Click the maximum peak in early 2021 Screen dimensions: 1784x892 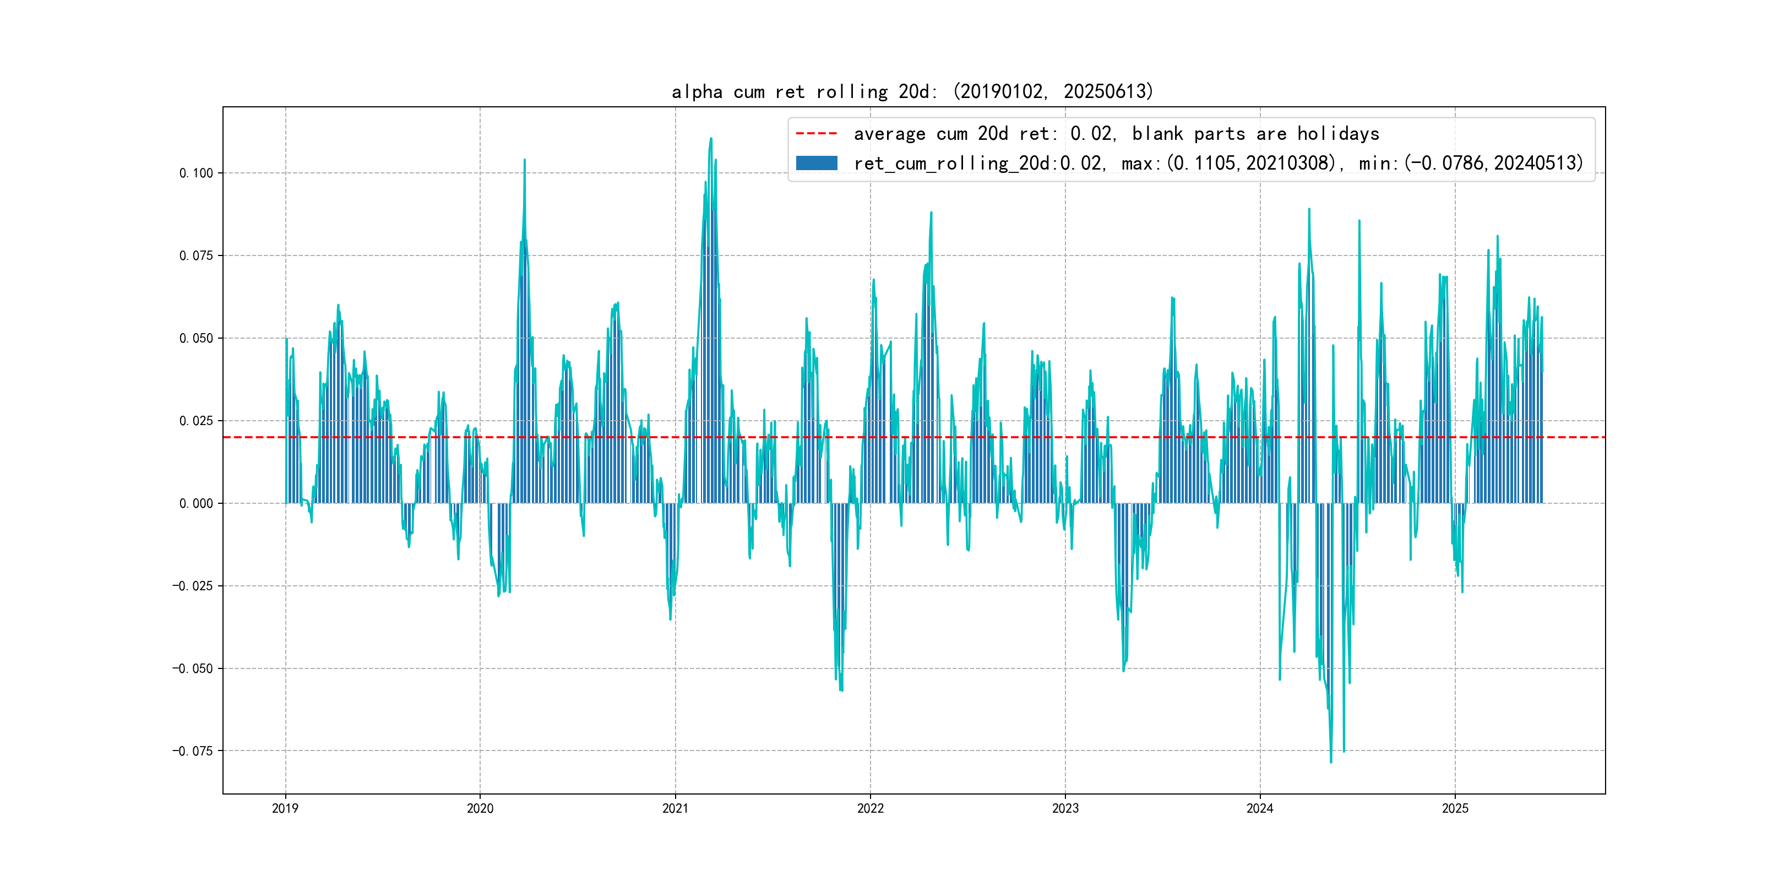tap(710, 140)
